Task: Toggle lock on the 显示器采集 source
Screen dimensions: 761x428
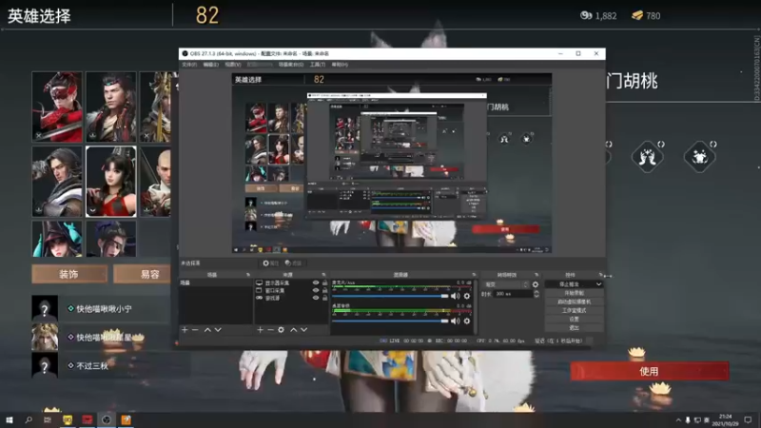Action: [x=324, y=282]
